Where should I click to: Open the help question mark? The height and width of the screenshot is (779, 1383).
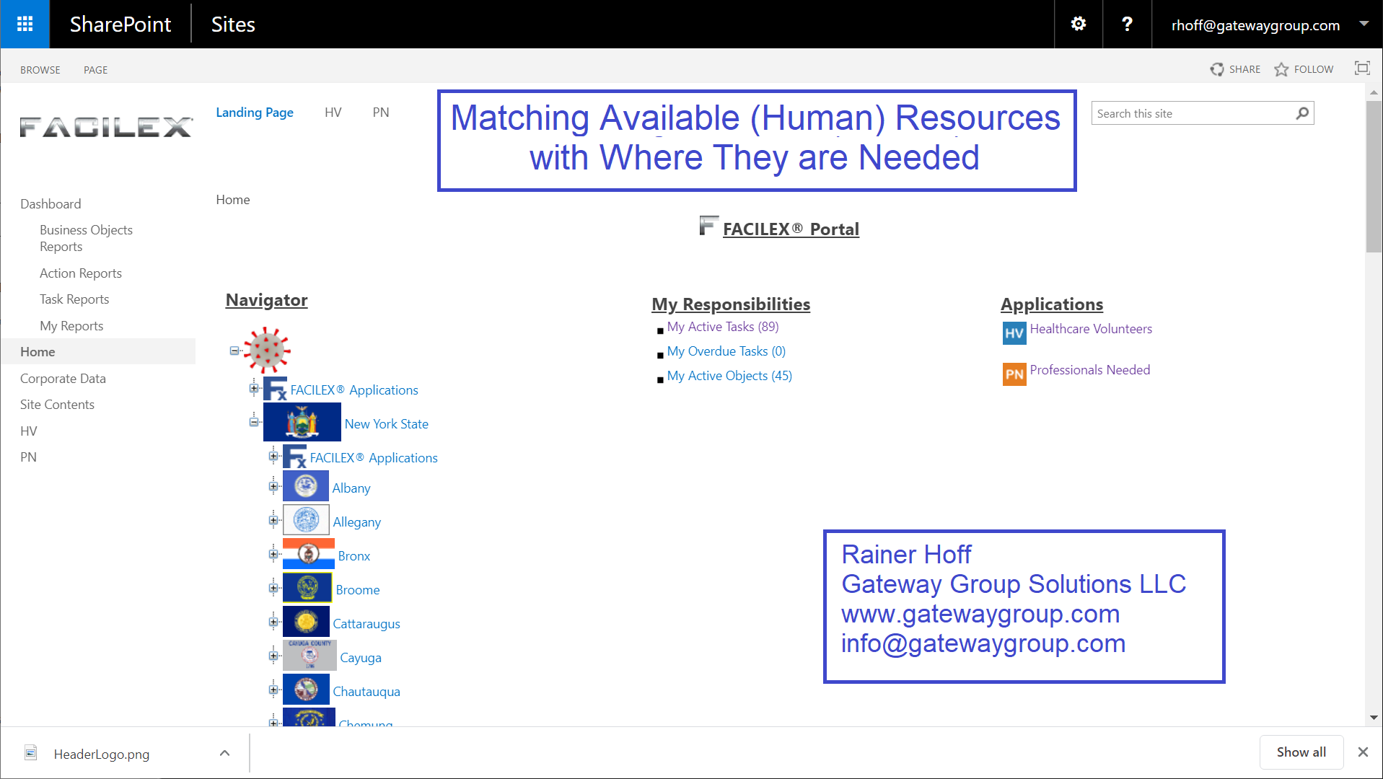click(1127, 25)
